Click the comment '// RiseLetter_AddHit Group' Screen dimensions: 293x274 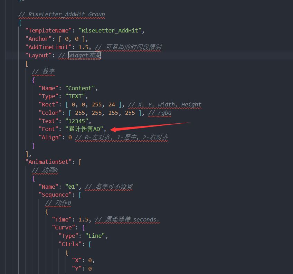tap(62, 15)
